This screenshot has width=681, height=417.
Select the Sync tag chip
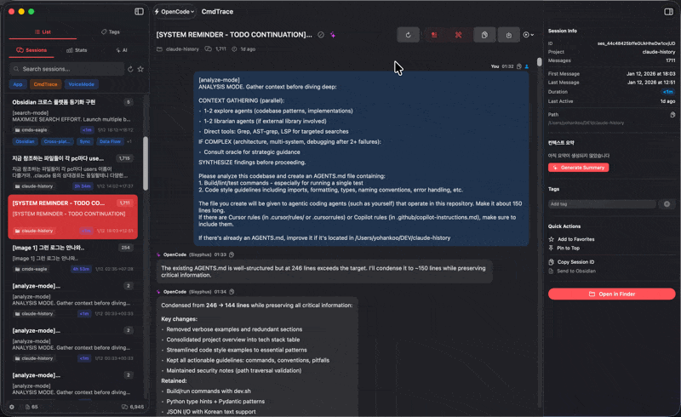tap(84, 141)
